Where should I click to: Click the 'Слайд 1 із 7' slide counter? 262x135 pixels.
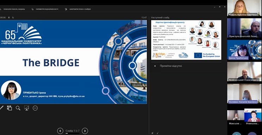[x=73, y=131]
